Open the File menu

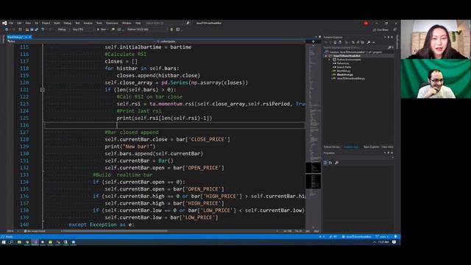[x=11, y=23]
